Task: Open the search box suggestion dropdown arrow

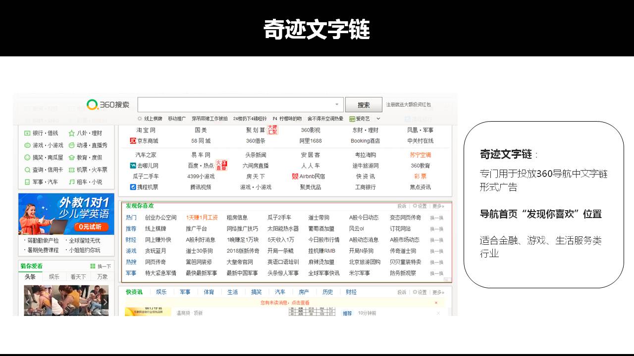Action: 337,105
